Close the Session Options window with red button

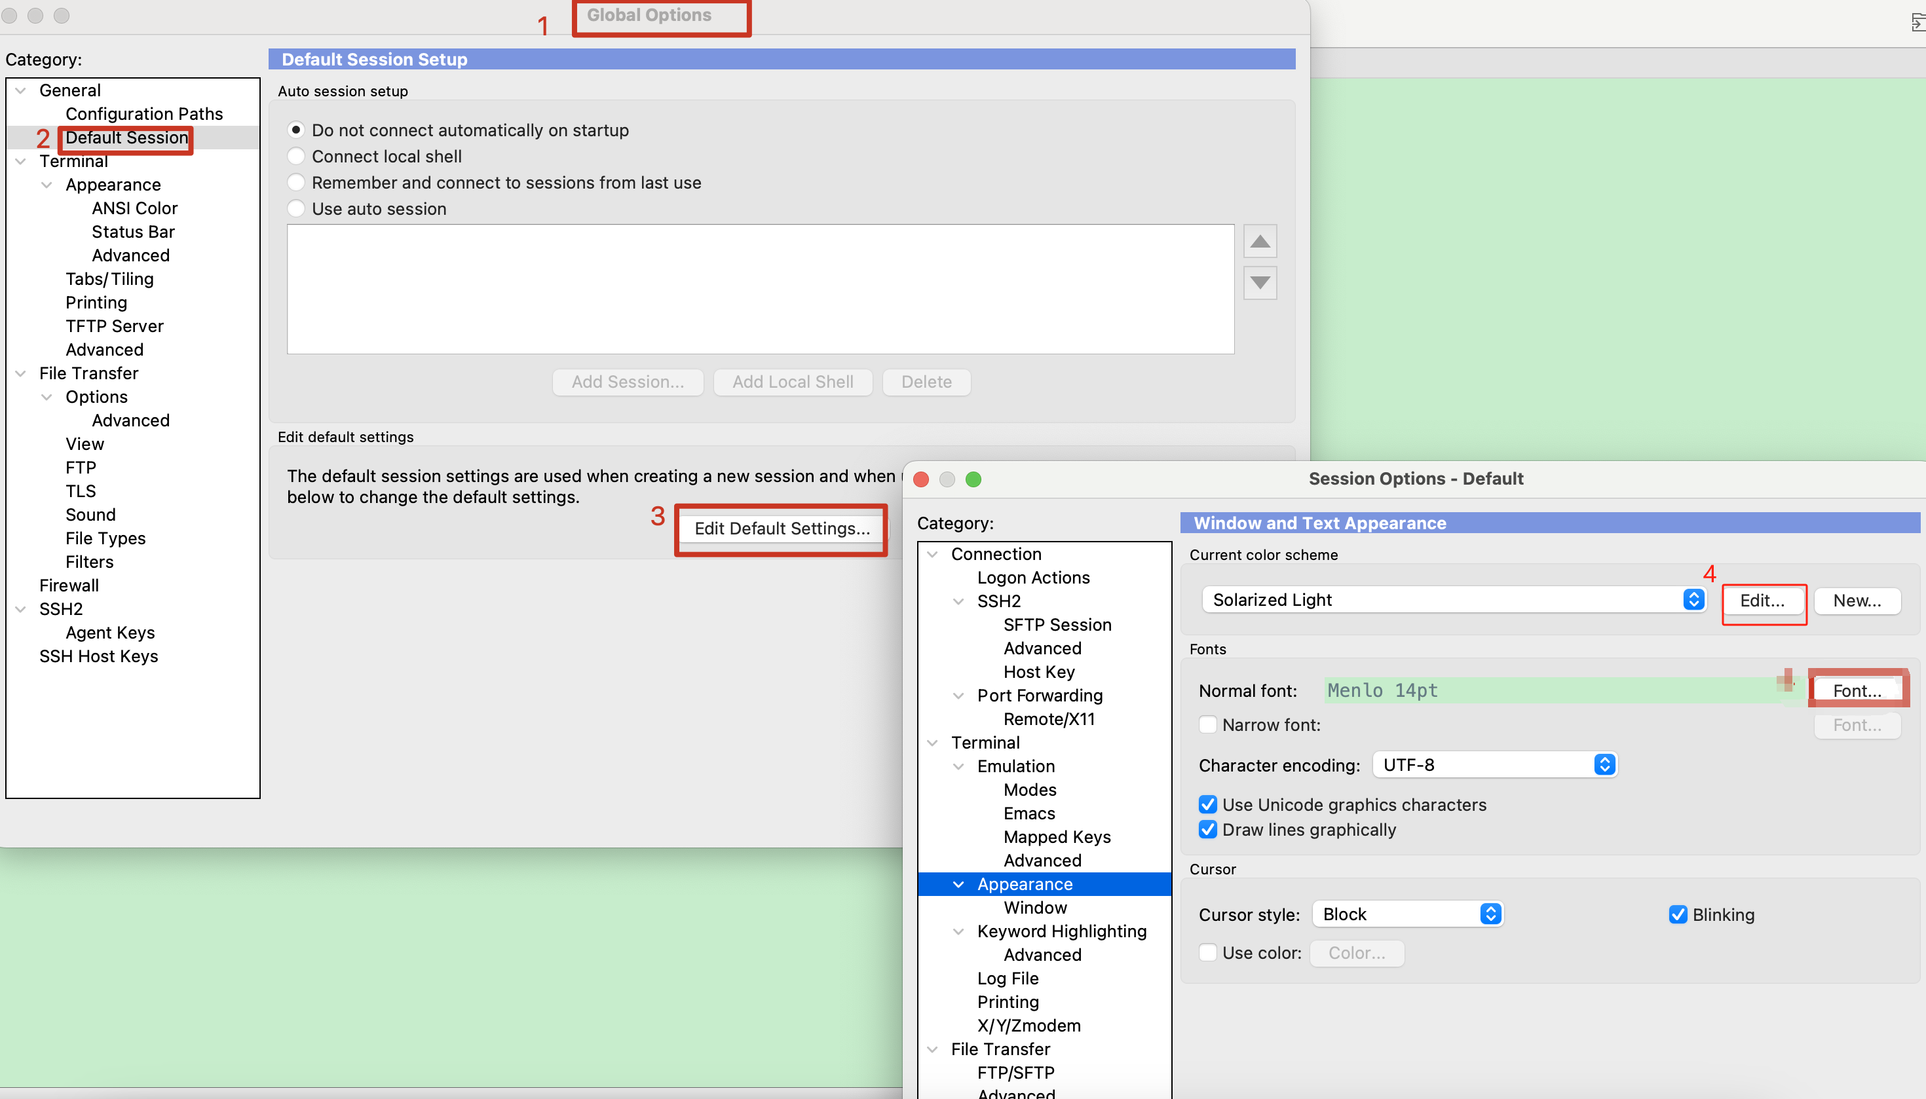[920, 479]
